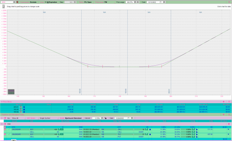Image resolution: width=232 pixels, height=141 pixels.
Task: Adjust the positions Date stepper arrows
Action: point(132,118)
